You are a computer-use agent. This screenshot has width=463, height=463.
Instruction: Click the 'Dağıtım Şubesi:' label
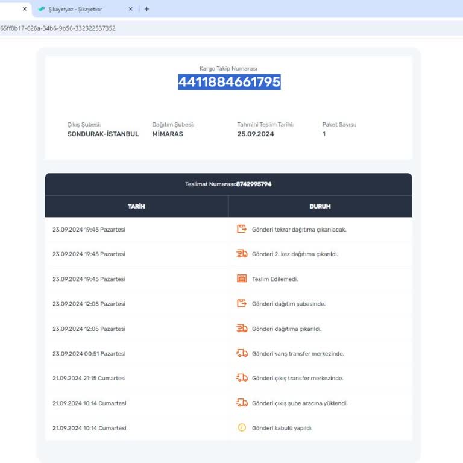coord(173,125)
